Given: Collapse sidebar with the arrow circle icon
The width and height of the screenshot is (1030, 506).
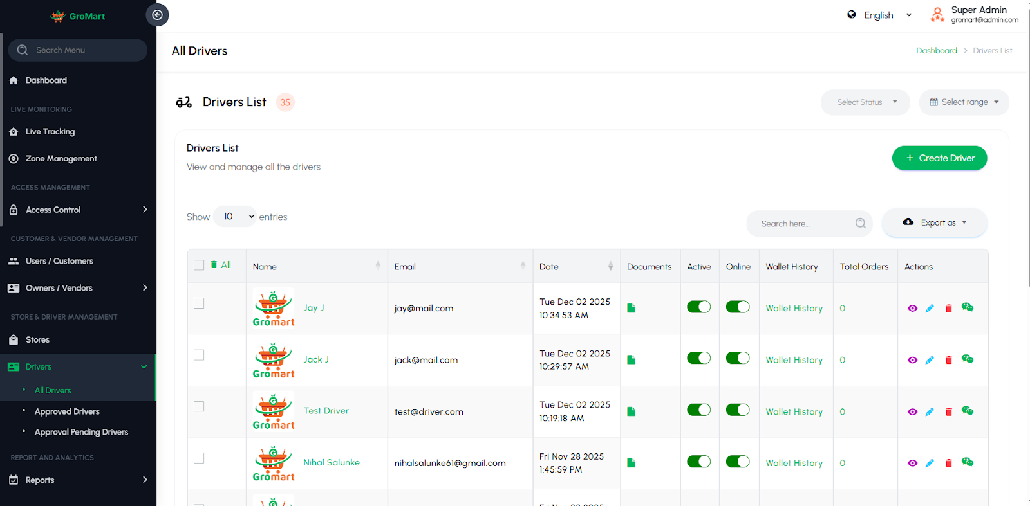Looking at the screenshot, I should click(x=157, y=15).
